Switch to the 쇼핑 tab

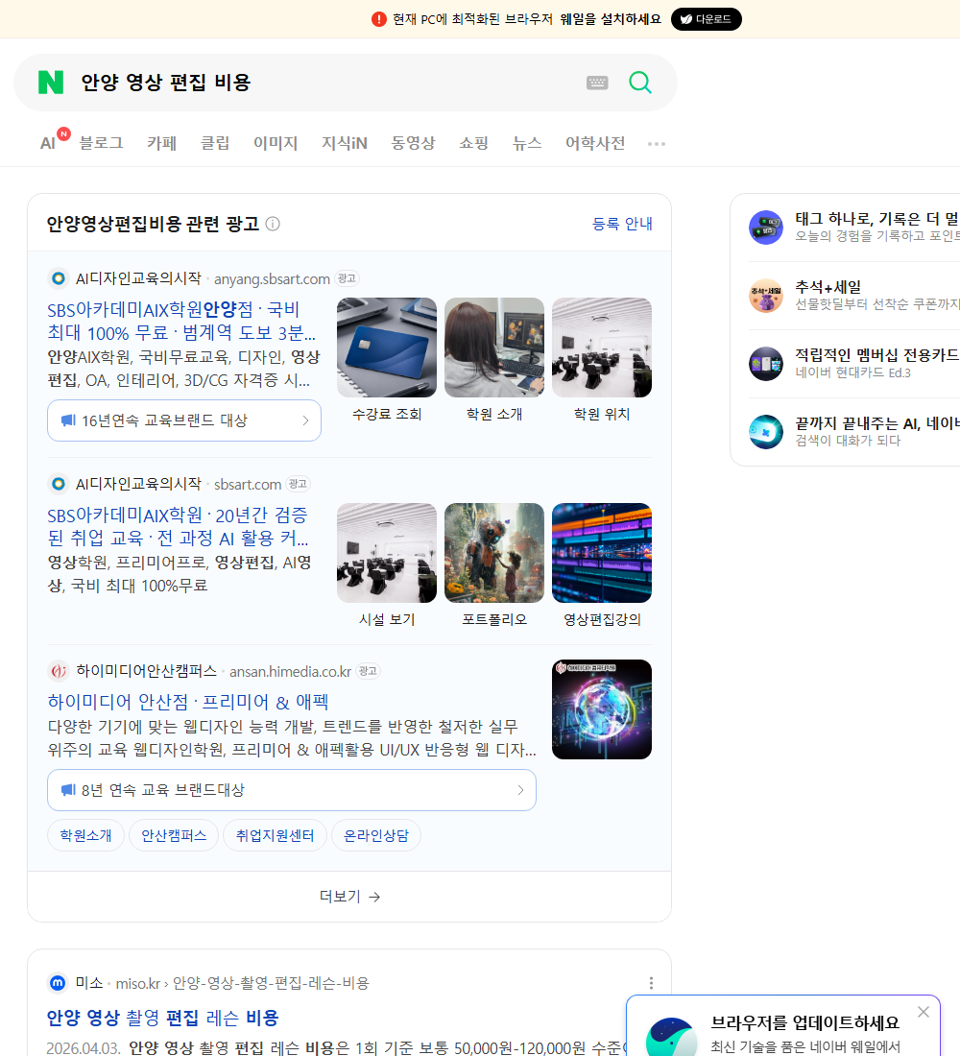(x=473, y=143)
